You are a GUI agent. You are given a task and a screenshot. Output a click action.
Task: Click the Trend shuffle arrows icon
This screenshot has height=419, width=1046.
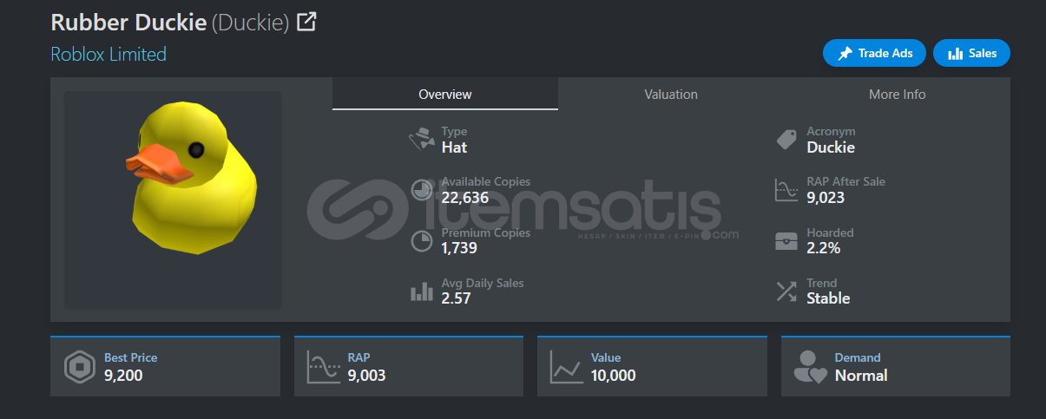pyautogui.click(x=786, y=291)
